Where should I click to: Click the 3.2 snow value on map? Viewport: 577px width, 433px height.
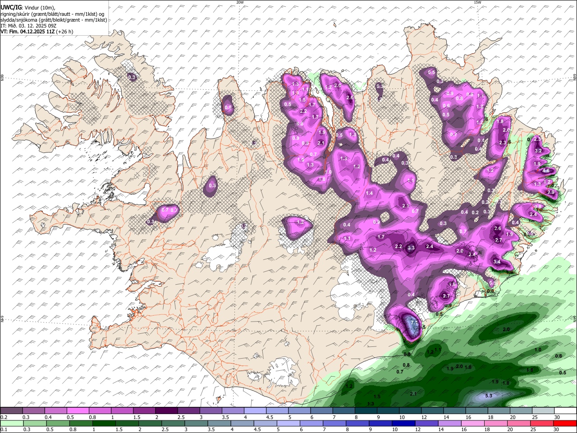coord(538,151)
